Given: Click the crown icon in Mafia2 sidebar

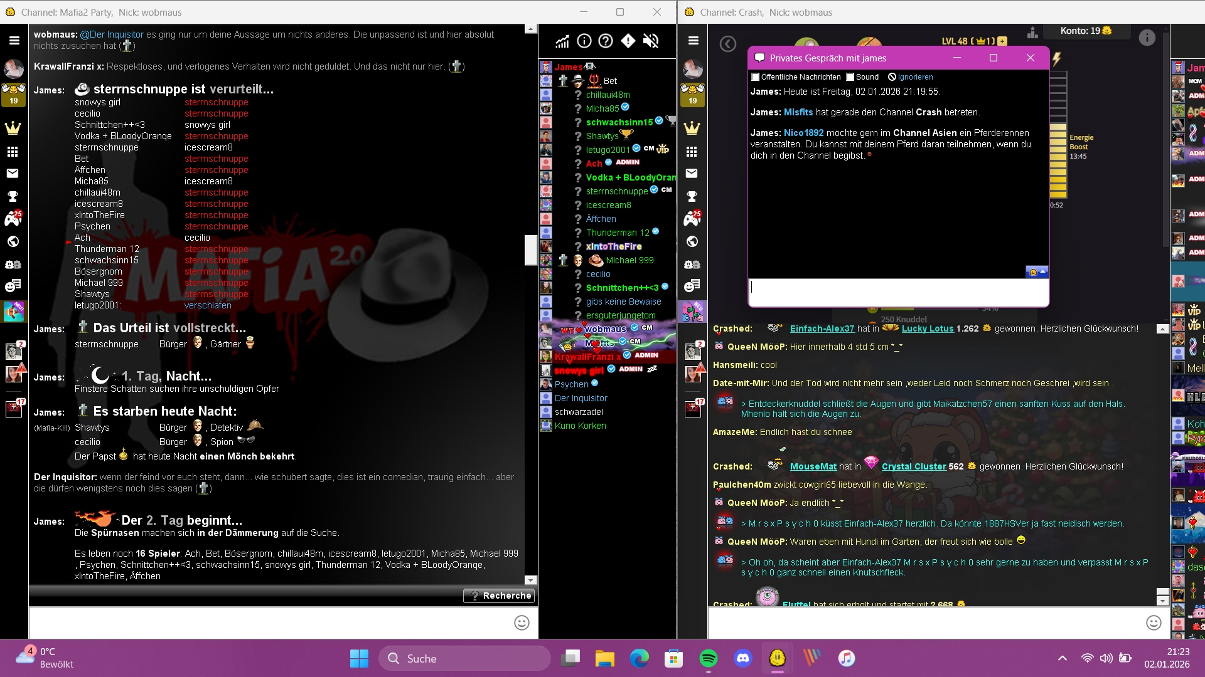Looking at the screenshot, I should 13,128.
